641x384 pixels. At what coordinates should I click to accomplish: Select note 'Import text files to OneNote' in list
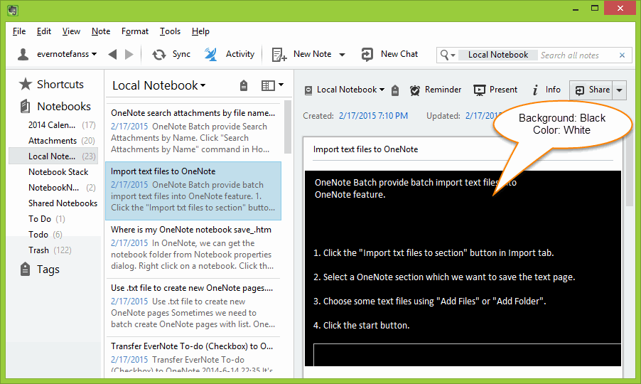pos(193,191)
